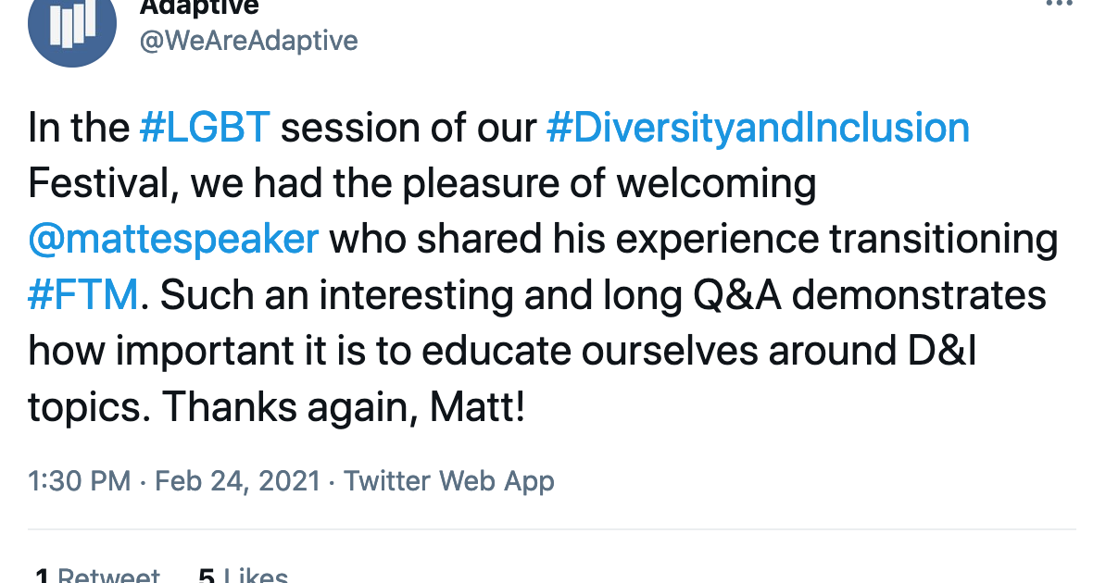Visit the @mattespeaker mention profile
The width and height of the screenshot is (1106, 583).
(x=173, y=240)
